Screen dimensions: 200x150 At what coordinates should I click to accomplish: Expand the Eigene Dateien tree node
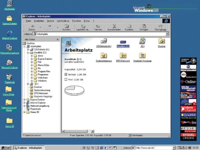pos(24,100)
